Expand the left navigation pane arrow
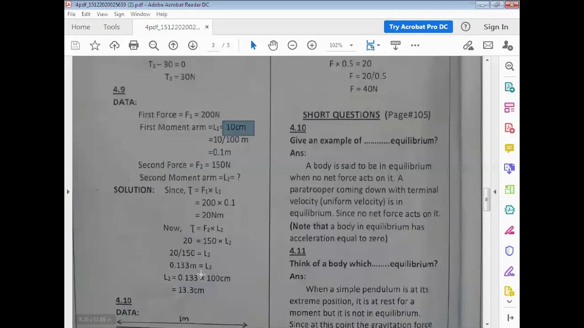Screen dimensions: 584x328 coord(68,192)
